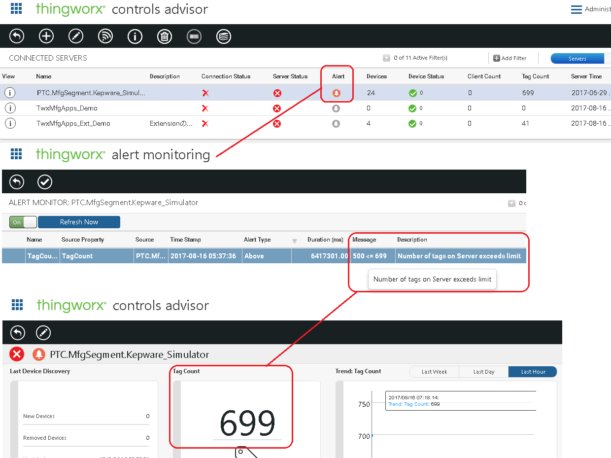View details of TwxMfgApps_Ext_Demo row
Screen dimensions: 611x458
point(10,123)
